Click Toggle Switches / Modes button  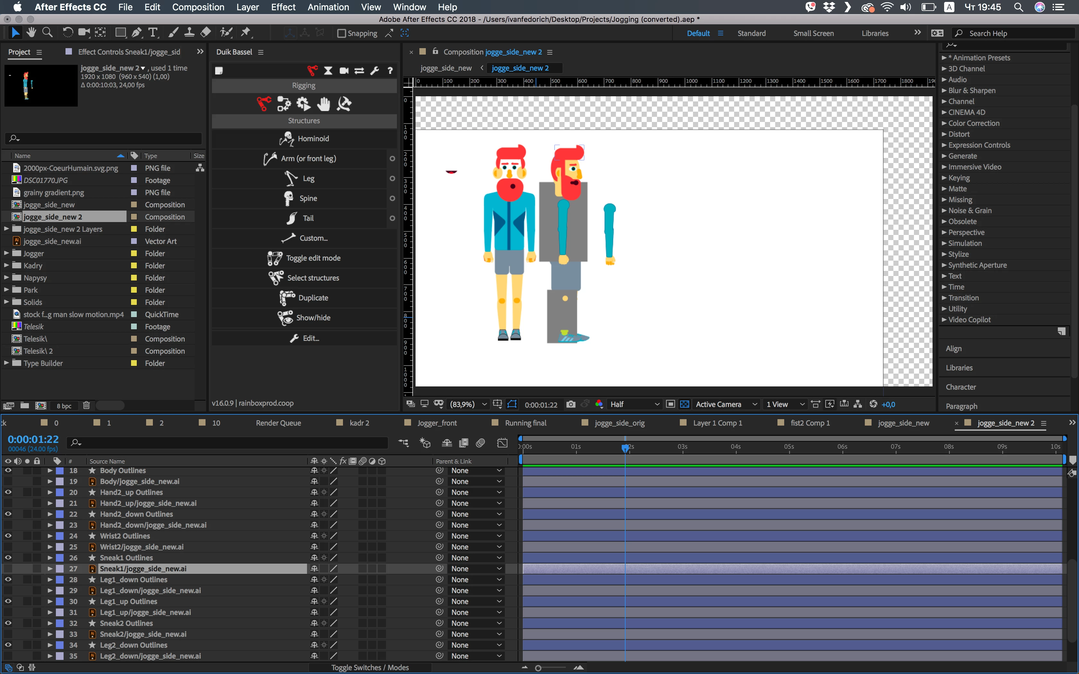pos(370,667)
